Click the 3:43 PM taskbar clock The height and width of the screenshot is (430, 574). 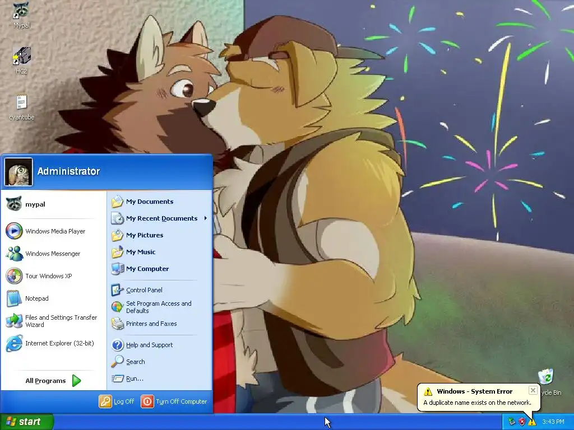coord(553,422)
